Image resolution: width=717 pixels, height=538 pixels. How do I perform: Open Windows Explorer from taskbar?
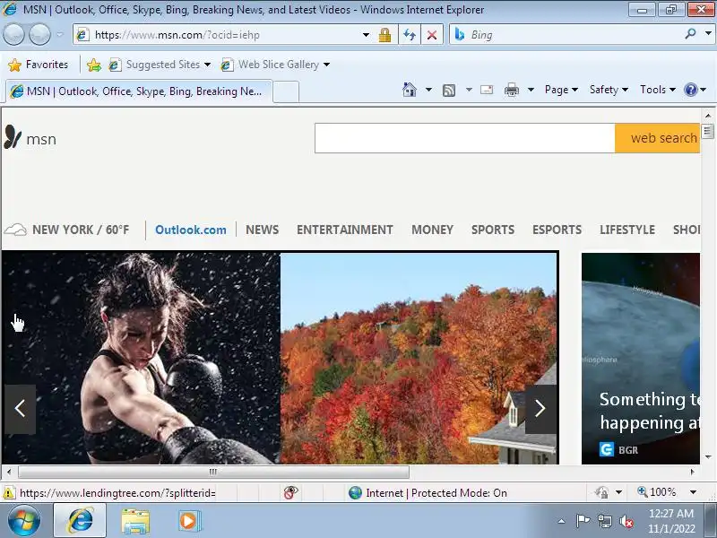click(x=135, y=521)
